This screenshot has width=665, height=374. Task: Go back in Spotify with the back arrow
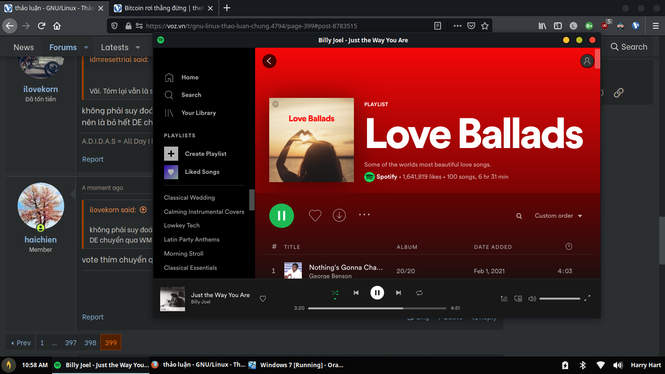pyautogui.click(x=269, y=61)
